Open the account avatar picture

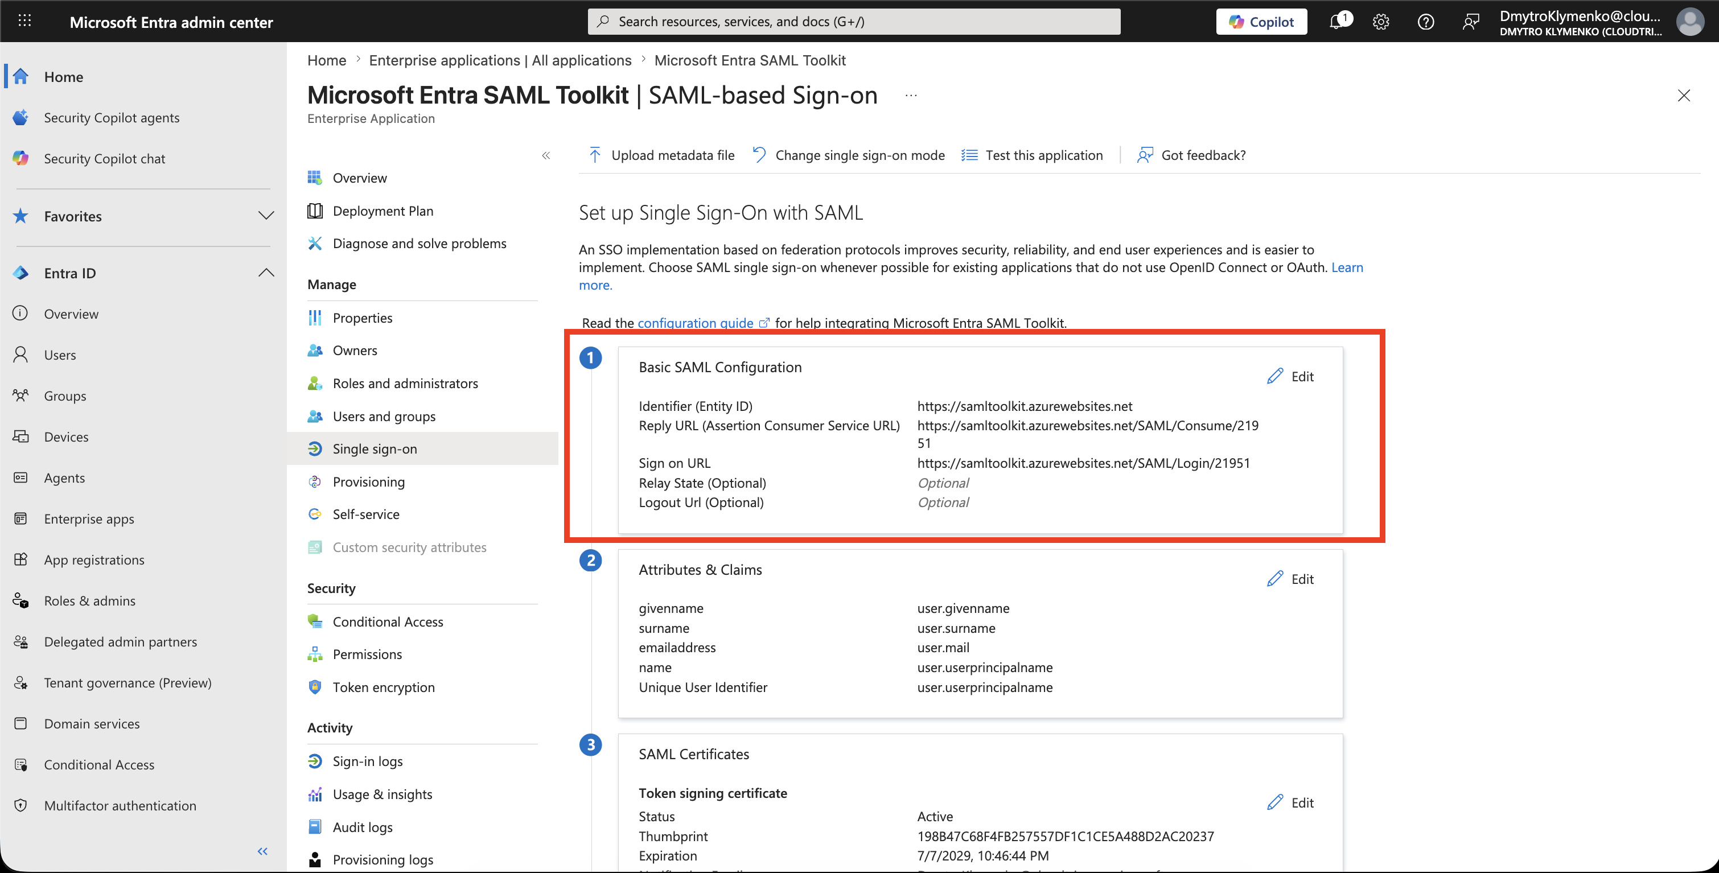coord(1689,22)
